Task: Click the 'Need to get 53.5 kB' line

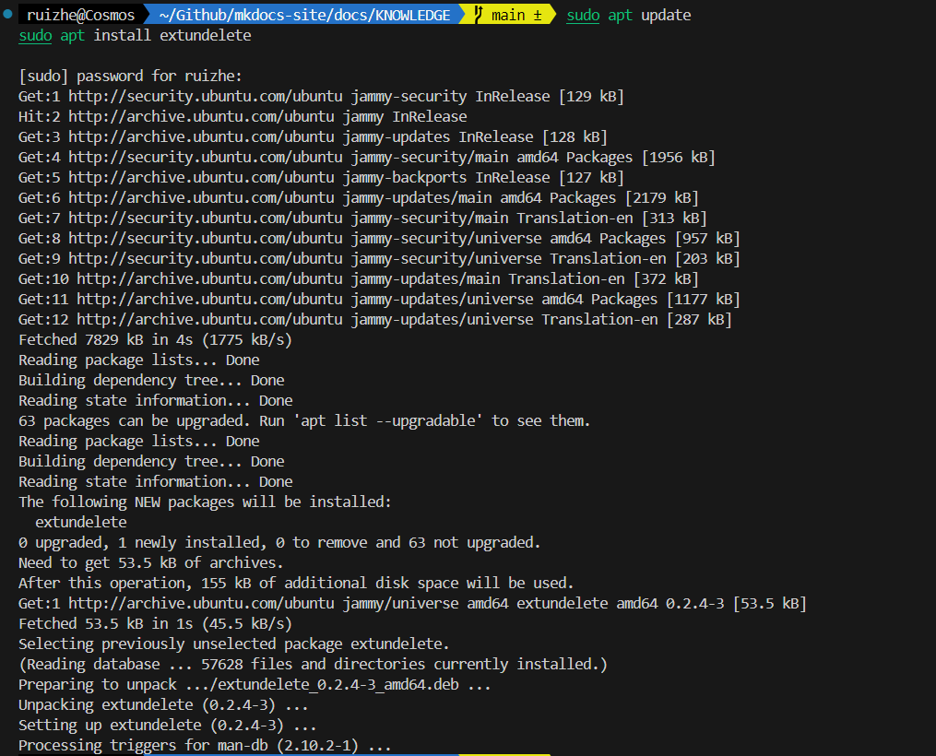Action: pos(150,562)
